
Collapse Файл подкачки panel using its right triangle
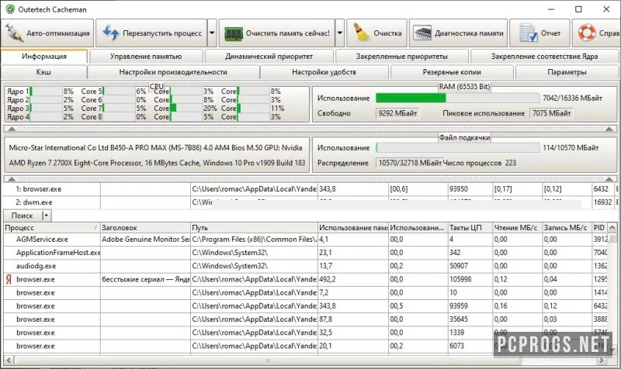[609, 179]
